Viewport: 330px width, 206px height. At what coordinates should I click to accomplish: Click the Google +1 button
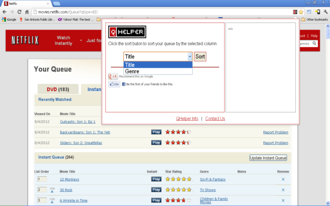pyautogui.click(x=113, y=76)
